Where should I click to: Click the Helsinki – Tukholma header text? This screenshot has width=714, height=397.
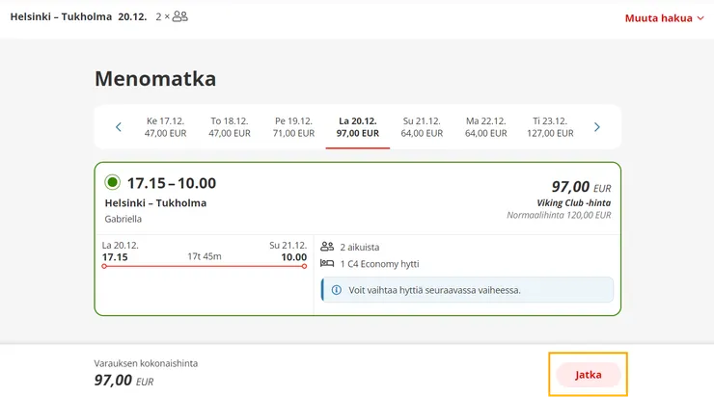tap(61, 16)
